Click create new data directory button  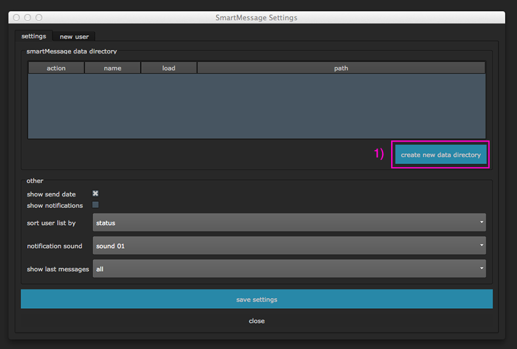(440, 155)
